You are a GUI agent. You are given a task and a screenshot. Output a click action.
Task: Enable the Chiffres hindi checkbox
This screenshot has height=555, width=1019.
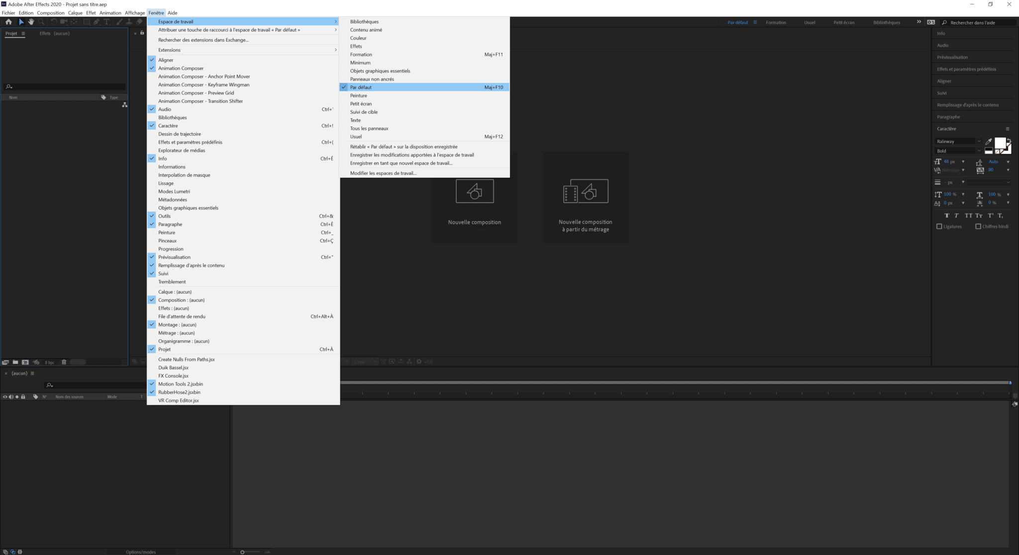point(978,227)
